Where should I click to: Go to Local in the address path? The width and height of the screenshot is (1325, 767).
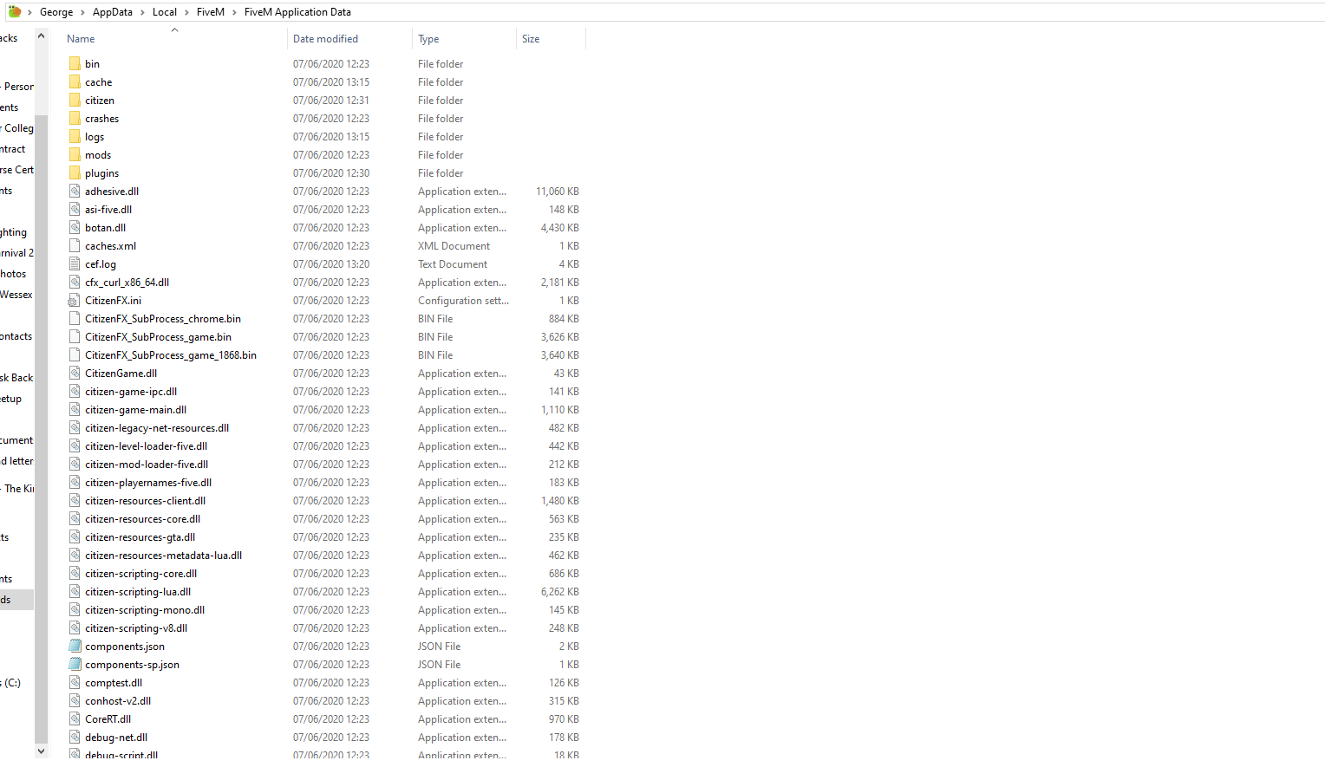point(165,12)
